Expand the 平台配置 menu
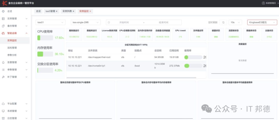The width and height of the screenshot is (279, 120). coord(27,104)
